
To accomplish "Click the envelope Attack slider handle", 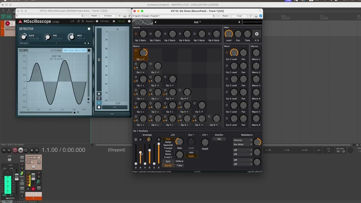I will 140,153.
